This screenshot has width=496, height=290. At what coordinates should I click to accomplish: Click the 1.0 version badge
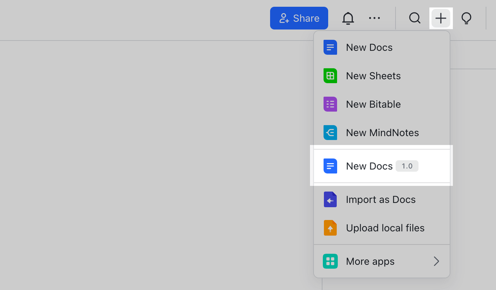(407, 166)
